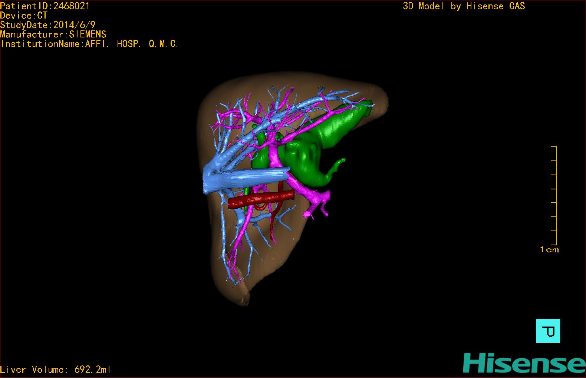Click the Device:CT label
Image resolution: width=586 pixels, height=378 pixels.
click(x=24, y=16)
